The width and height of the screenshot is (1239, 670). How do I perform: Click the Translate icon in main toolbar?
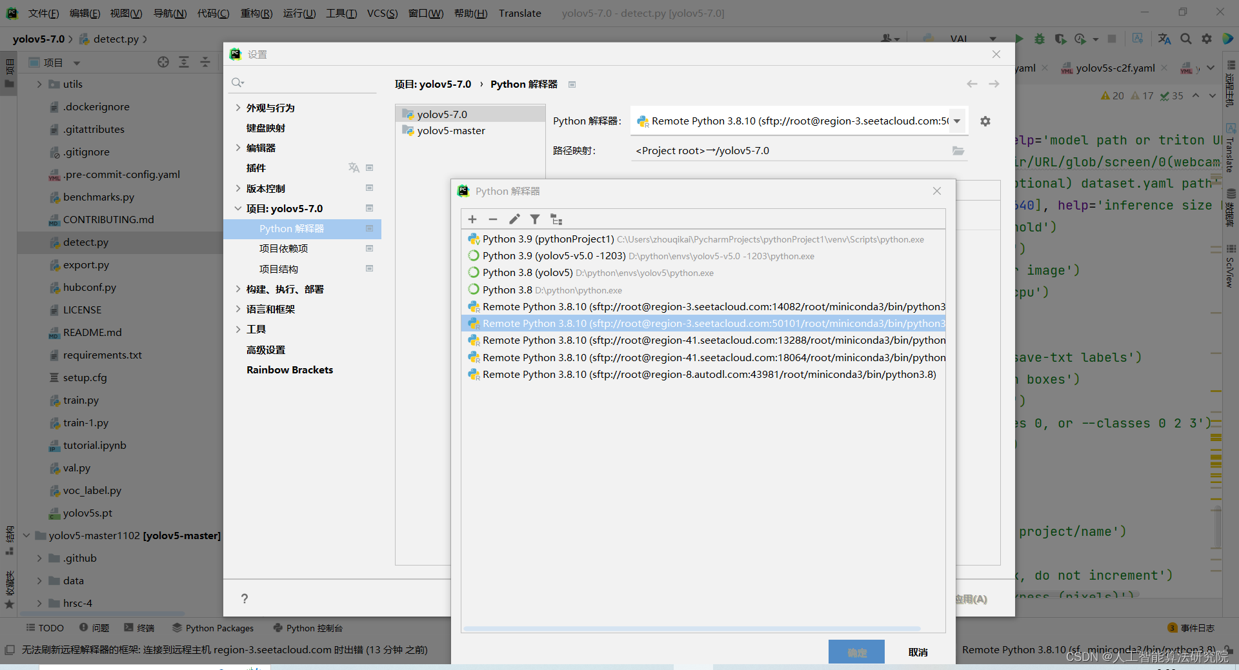(x=1164, y=39)
